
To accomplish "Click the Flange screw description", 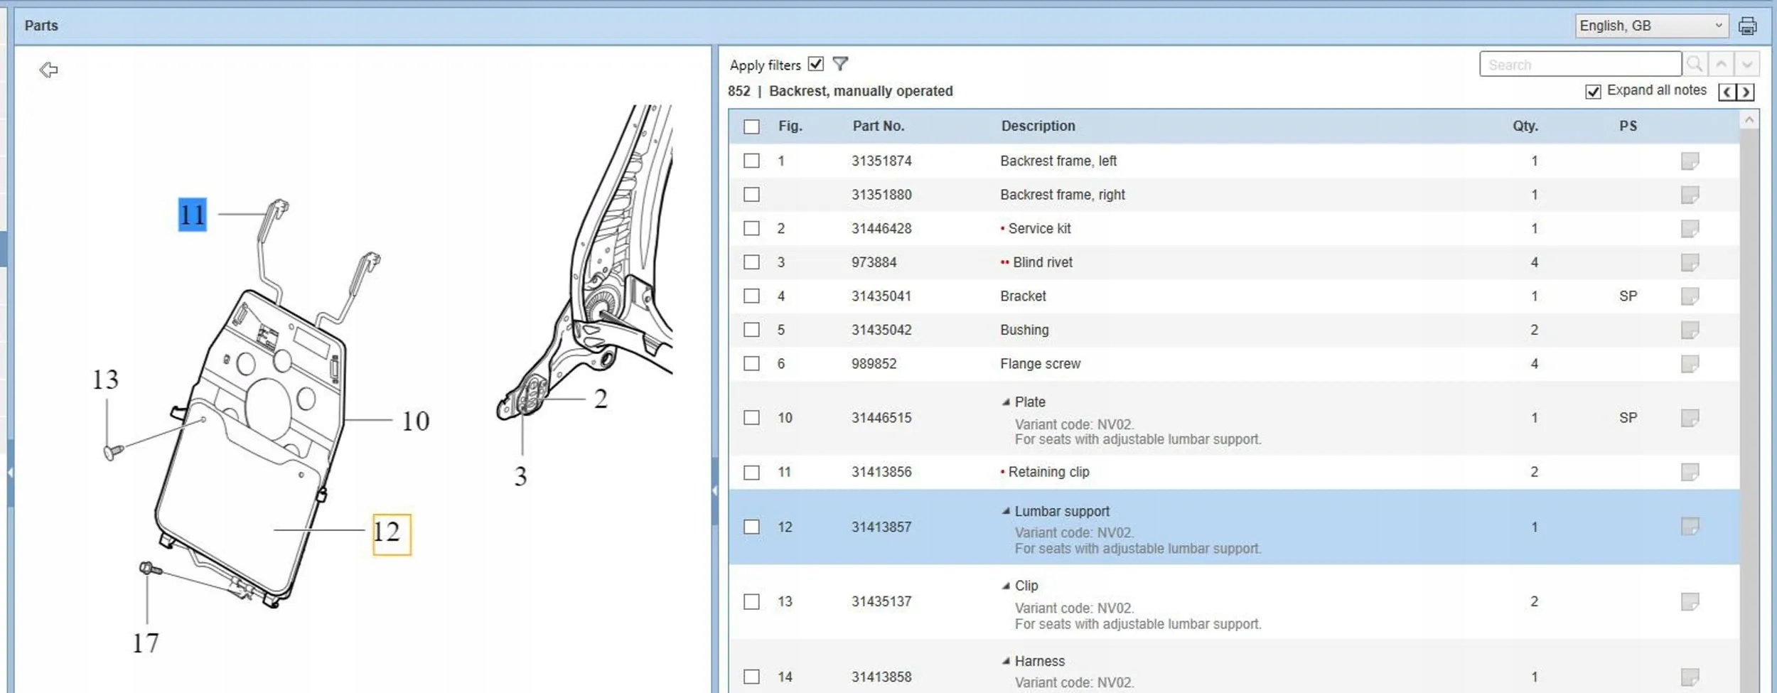I will (1040, 364).
